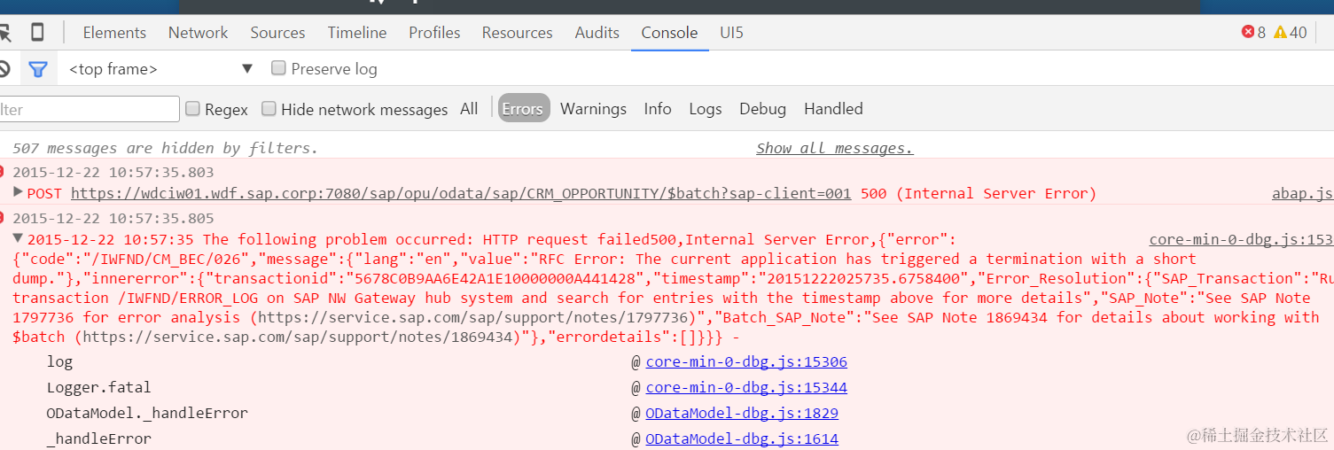Open the Elements tab
The width and height of the screenshot is (1334, 450).
114,33
